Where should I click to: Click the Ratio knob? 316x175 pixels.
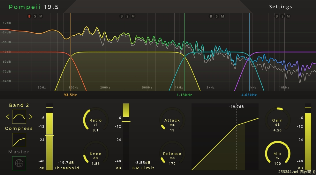tap(96, 120)
